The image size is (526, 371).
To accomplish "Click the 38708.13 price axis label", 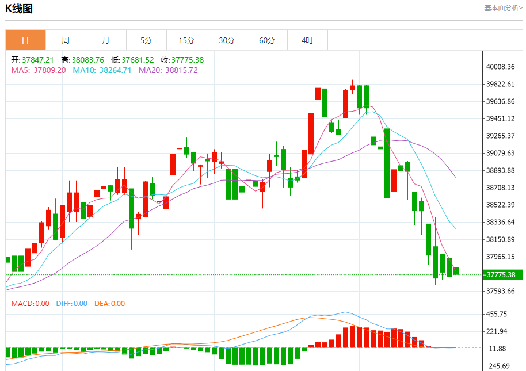I will [x=501, y=188].
